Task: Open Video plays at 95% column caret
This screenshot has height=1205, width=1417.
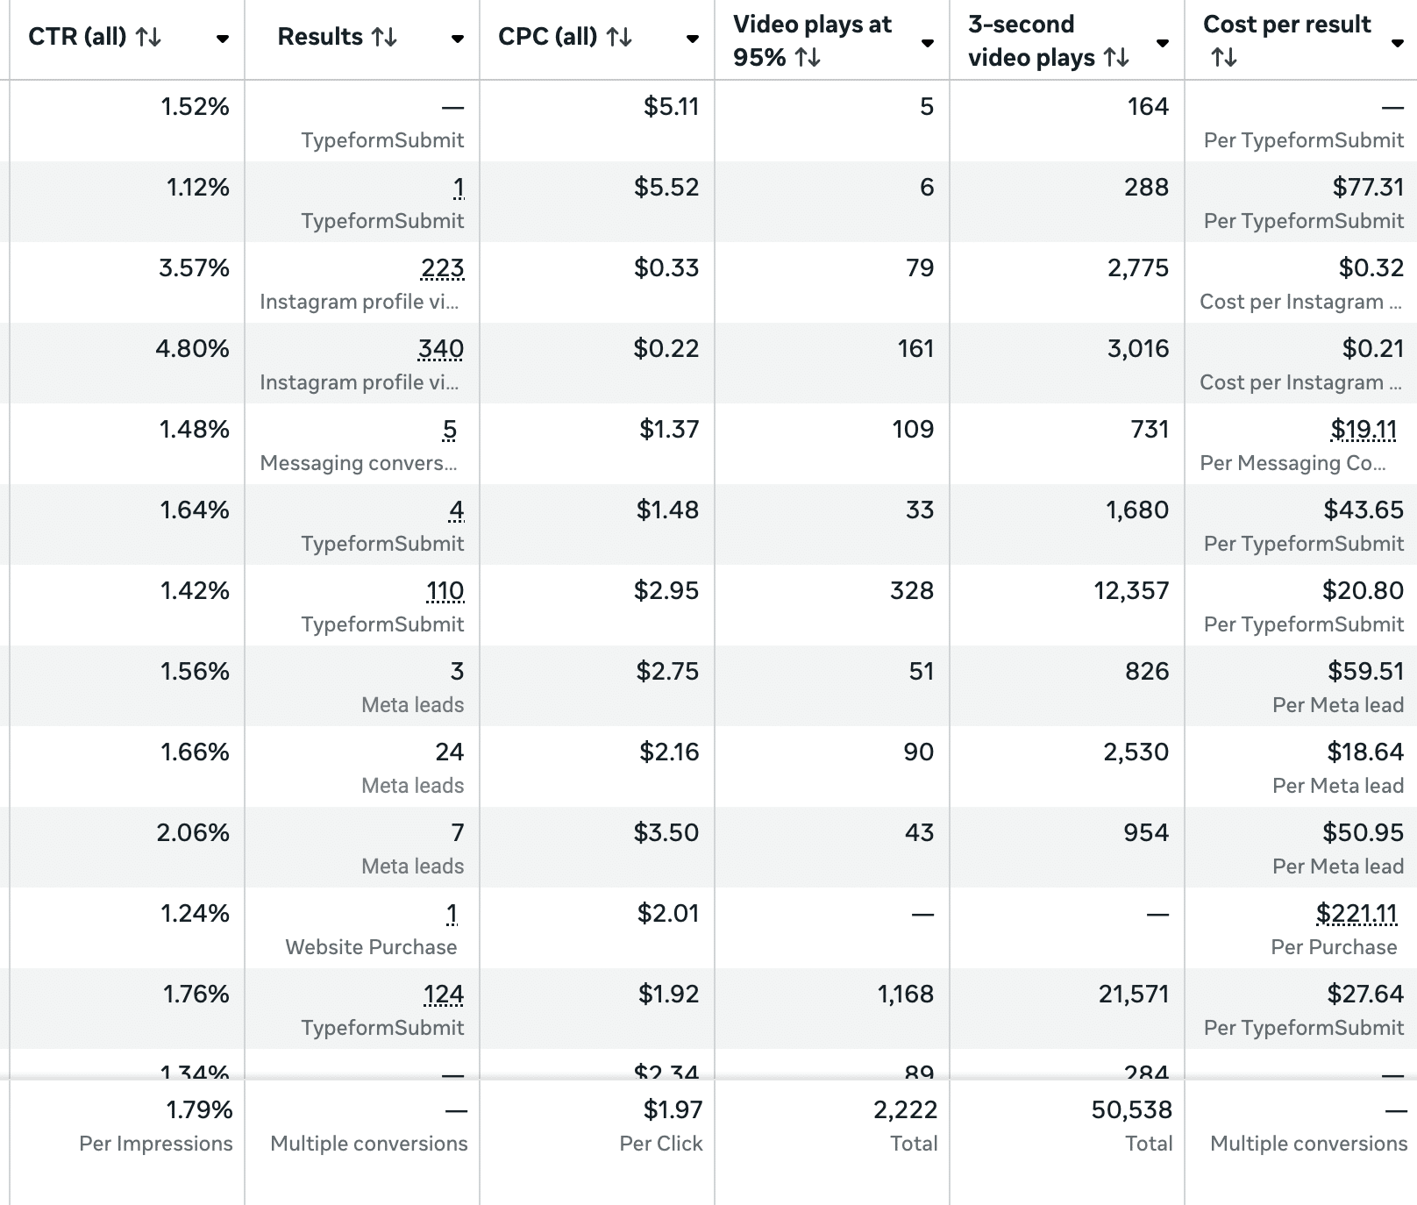Action: click(928, 43)
